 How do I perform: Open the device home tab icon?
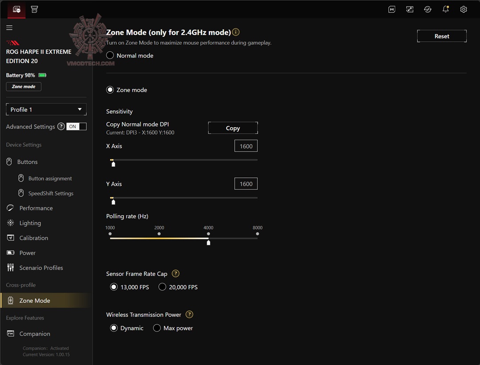[x=16, y=9]
